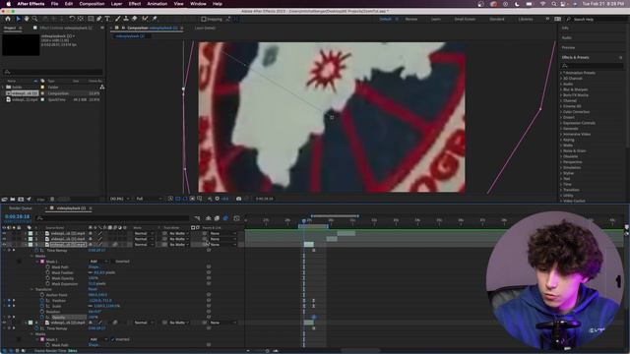Click the composition mini-flowchart icon in timeline
This screenshot has width=630, height=354.
(197, 218)
